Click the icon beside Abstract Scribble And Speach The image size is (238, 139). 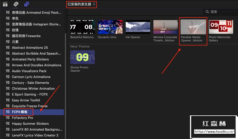coord(8,53)
